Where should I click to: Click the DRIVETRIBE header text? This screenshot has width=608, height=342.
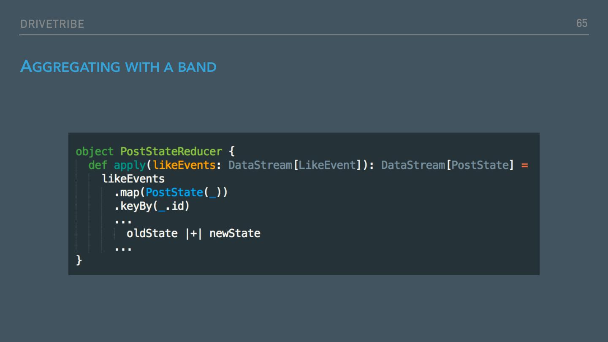point(52,24)
